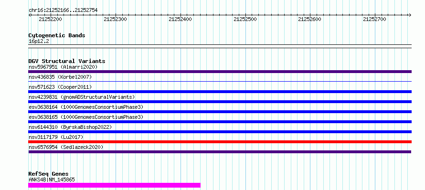Click the nsv5967951 (Almarri2020) variant label
The image size is (425, 190).
pos(63,67)
